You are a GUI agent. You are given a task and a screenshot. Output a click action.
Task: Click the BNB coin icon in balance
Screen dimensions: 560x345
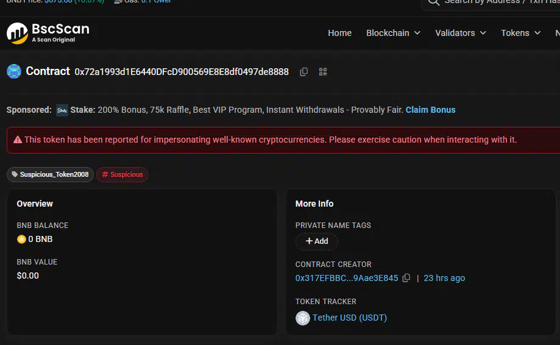coord(21,240)
